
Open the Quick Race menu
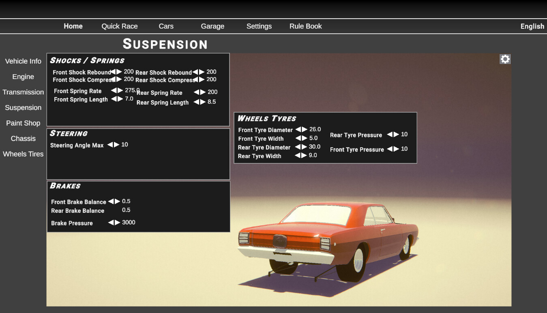point(120,26)
